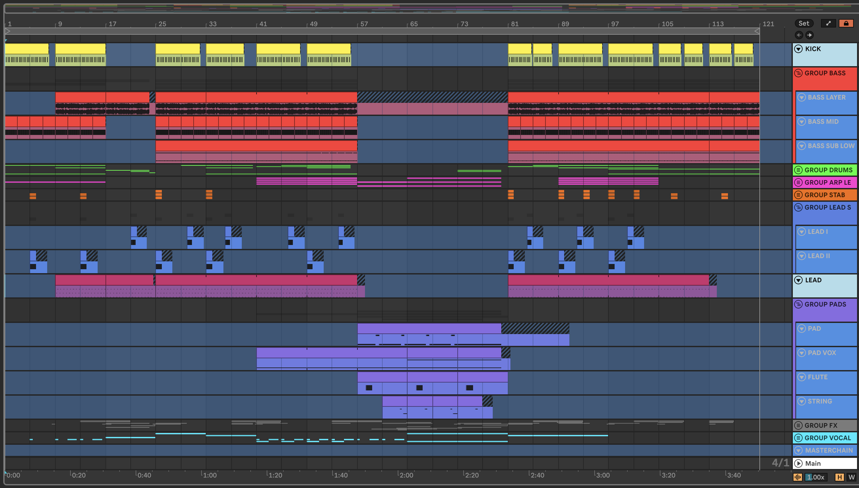This screenshot has height=488, width=859.
Task: Toggle Automation Mode line icon
Action: tap(828, 23)
